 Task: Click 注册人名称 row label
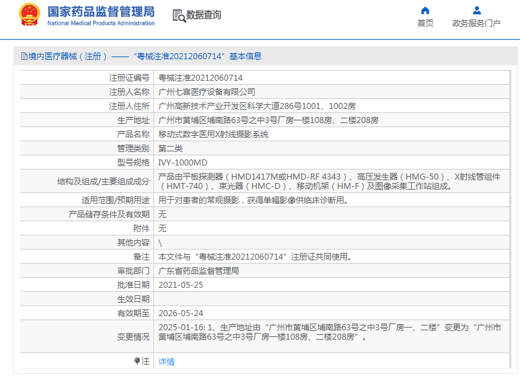[129, 92]
